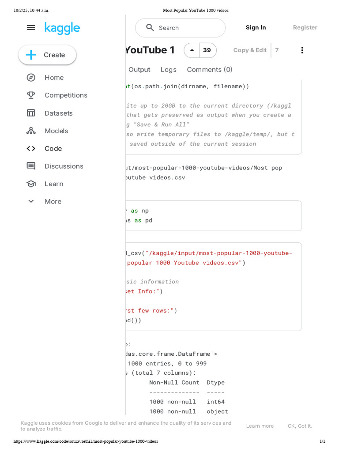The image size is (339, 452).
Task: Open Competitions via the trophy icon
Action: [x=31, y=95]
